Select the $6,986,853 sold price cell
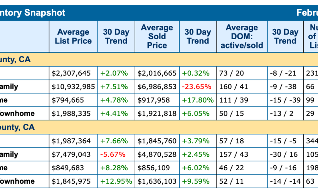Image resolution: width=318 pixels, height=196 pixels. pyautogui.click(x=157, y=86)
